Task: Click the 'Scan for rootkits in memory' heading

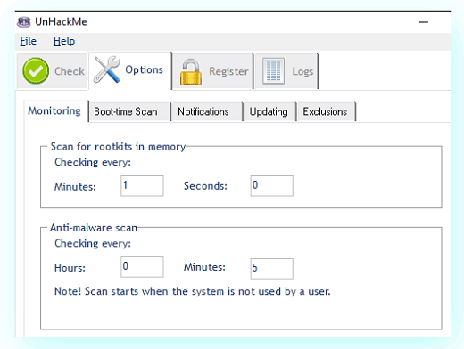Action: pyautogui.click(x=118, y=147)
